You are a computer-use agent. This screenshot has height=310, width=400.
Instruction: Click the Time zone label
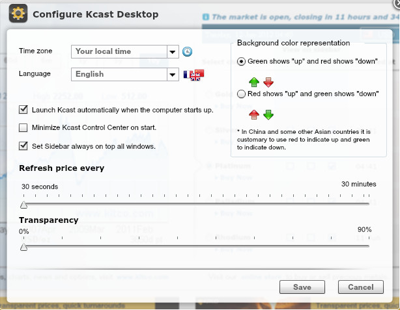35,51
